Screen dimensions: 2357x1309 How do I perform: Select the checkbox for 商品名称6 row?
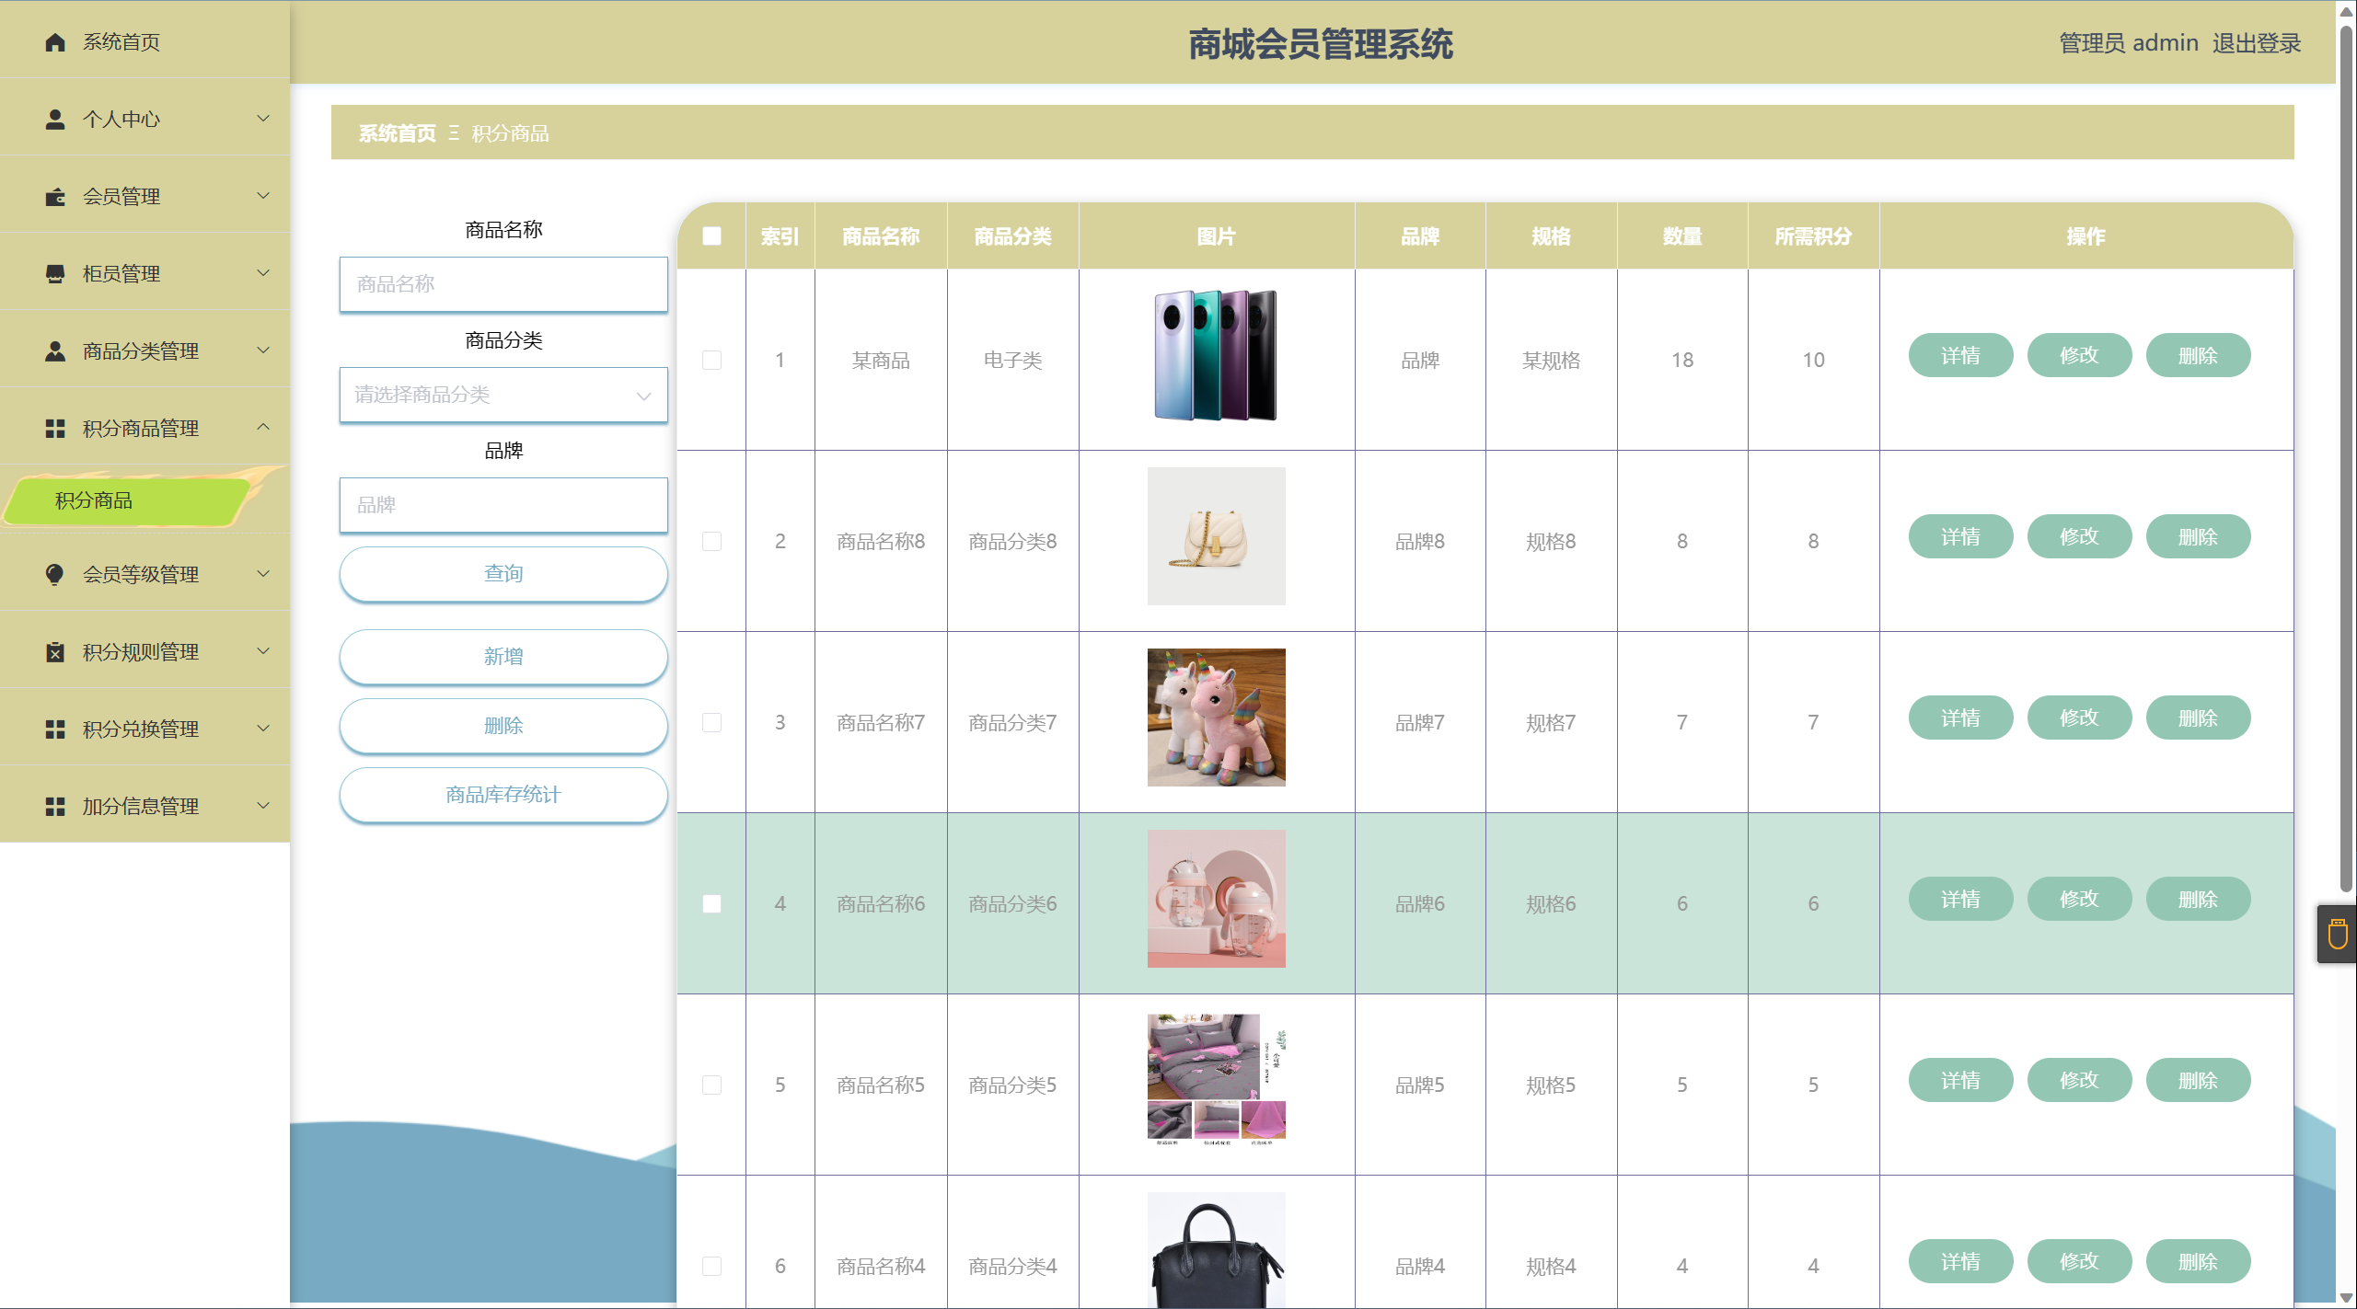(x=711, y=903)
